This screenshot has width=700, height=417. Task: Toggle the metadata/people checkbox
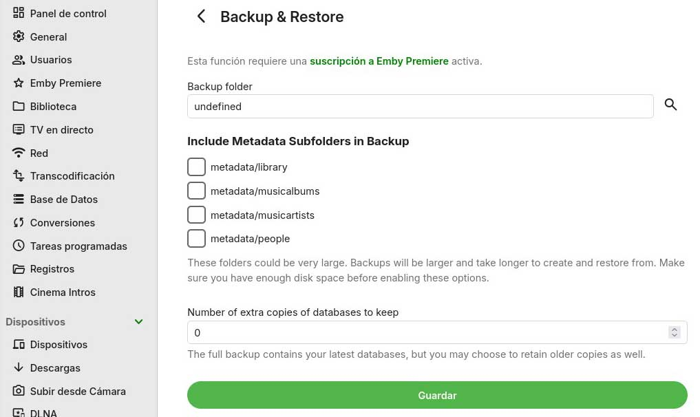click(x=196, y=239)
